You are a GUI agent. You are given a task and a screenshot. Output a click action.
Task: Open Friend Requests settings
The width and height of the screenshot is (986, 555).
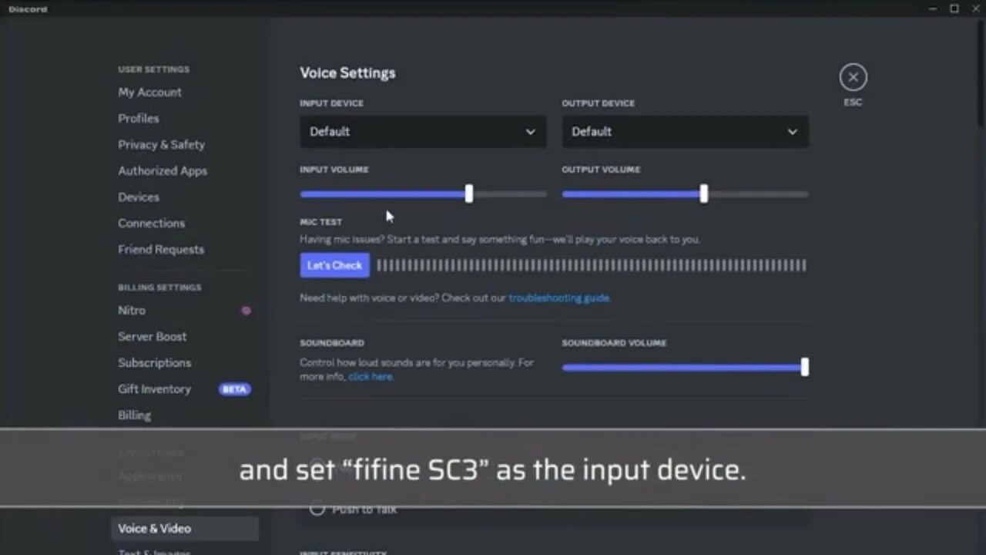(161, 249)
